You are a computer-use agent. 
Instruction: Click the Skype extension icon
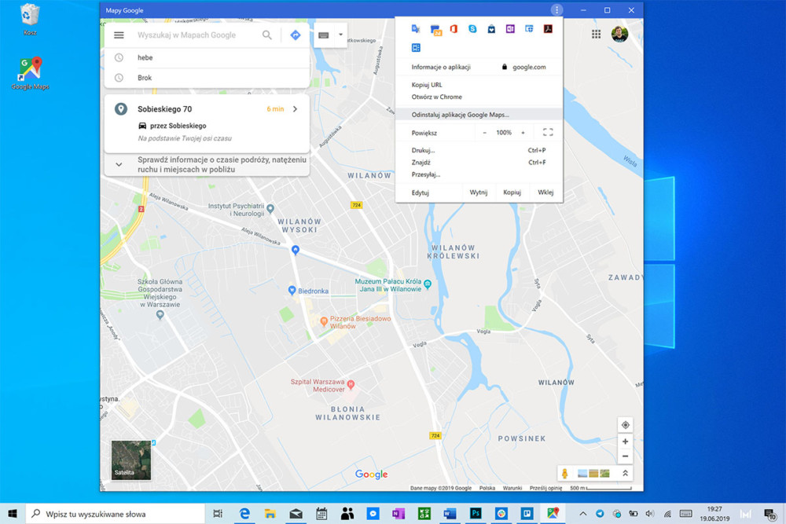pyautogui.click(x=472, y=29)
